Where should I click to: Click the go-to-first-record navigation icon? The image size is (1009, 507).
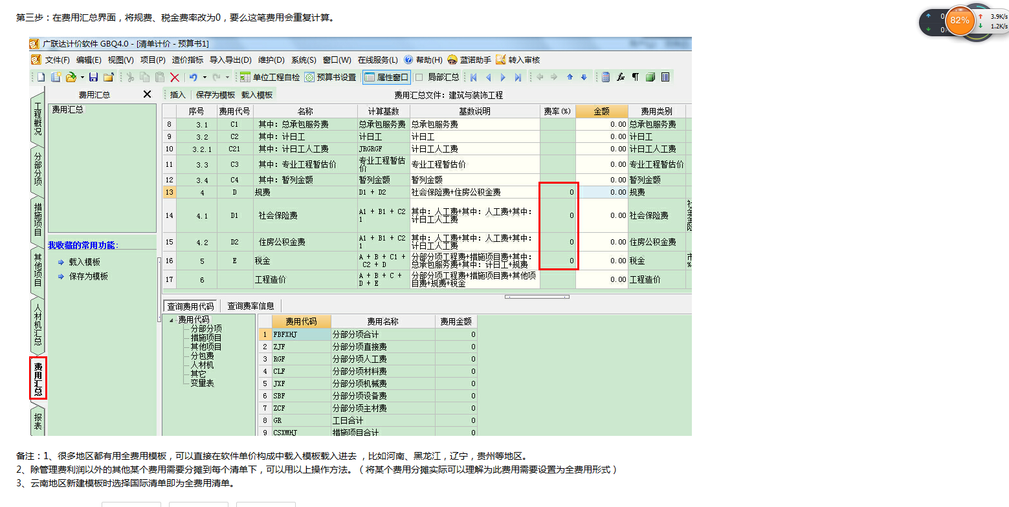[x=474, y=77]
